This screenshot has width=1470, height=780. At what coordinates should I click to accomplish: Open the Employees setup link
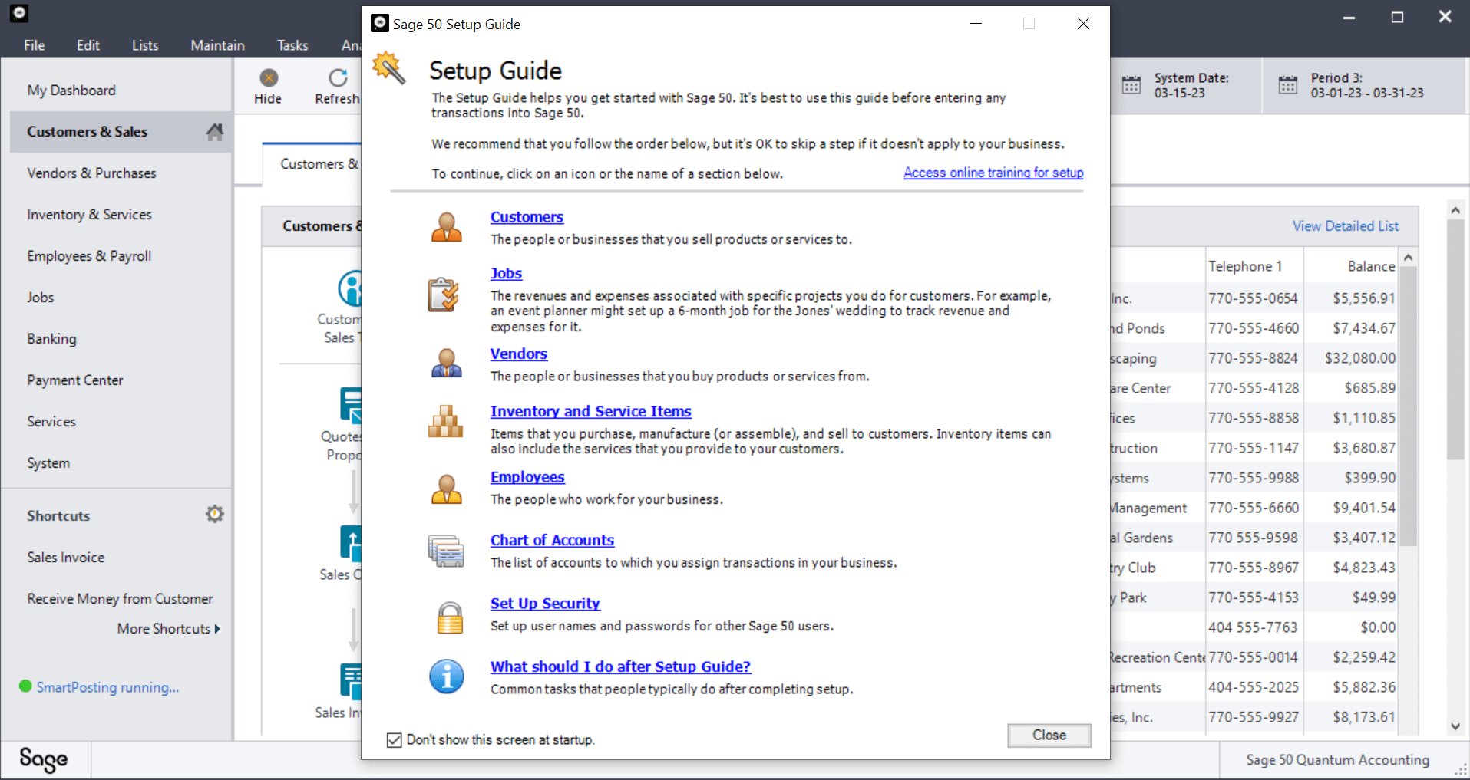pyautogui.click(x=527, y=477)
